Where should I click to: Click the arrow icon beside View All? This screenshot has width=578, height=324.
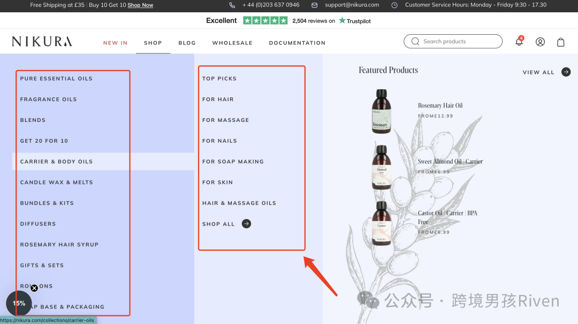point(566,72)
